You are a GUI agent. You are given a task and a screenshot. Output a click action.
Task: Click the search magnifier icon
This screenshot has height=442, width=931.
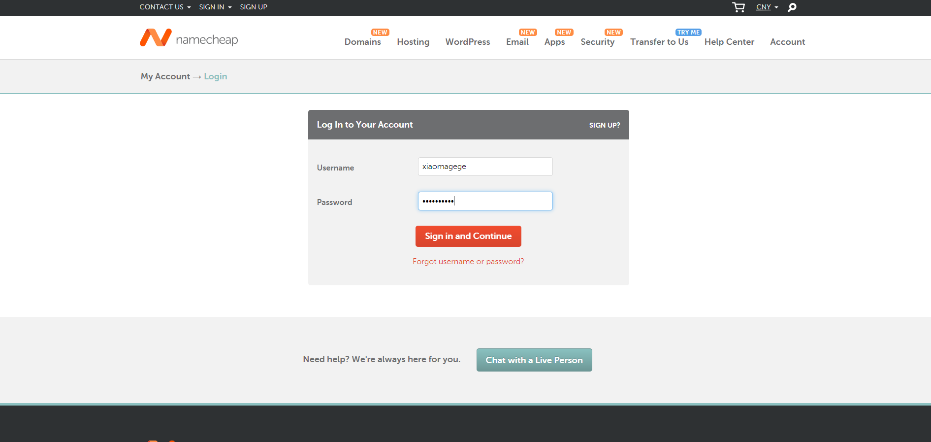[x=792, y=7]
